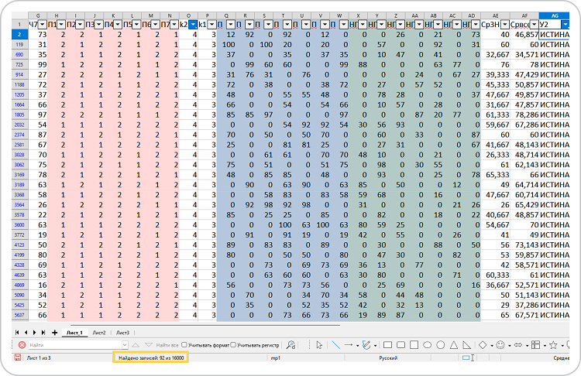Select cell with value 78,286

(524, 115)
